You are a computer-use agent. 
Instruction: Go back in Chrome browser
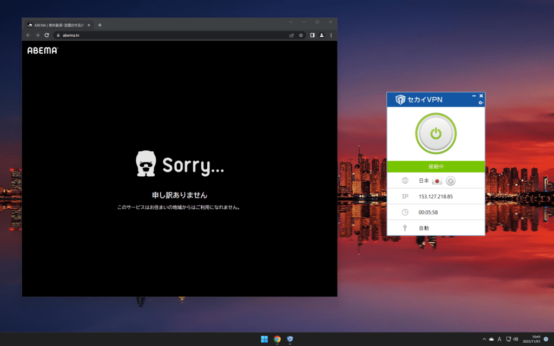coord(28,35)
